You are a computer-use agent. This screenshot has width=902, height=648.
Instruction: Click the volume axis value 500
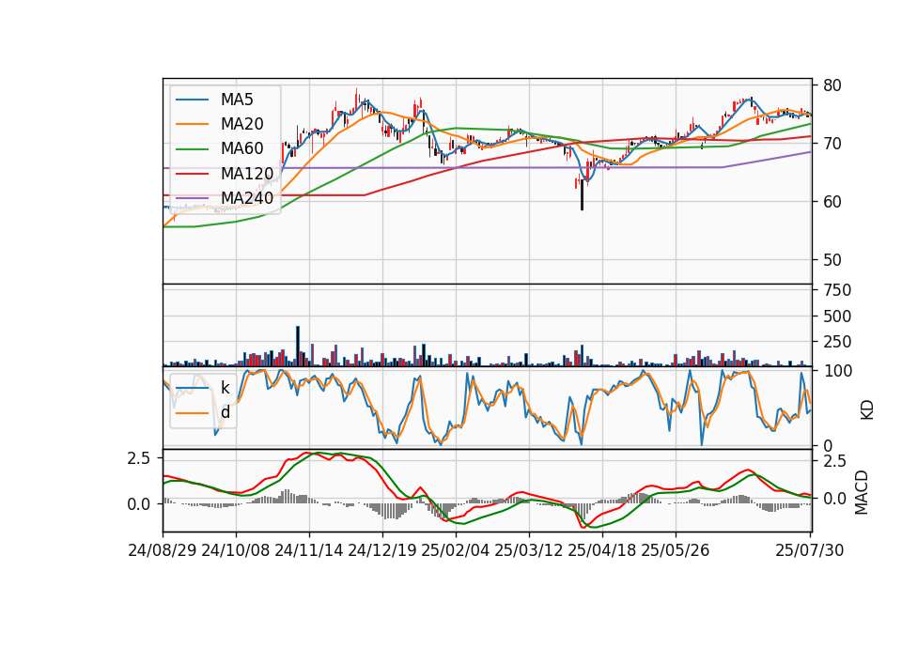[837, 316]
